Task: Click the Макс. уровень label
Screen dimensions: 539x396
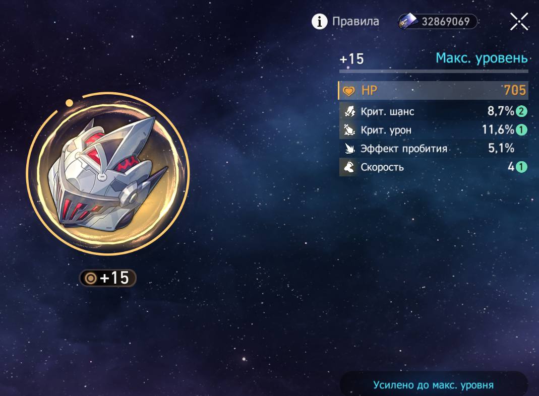Action: (x=482, y=58)
